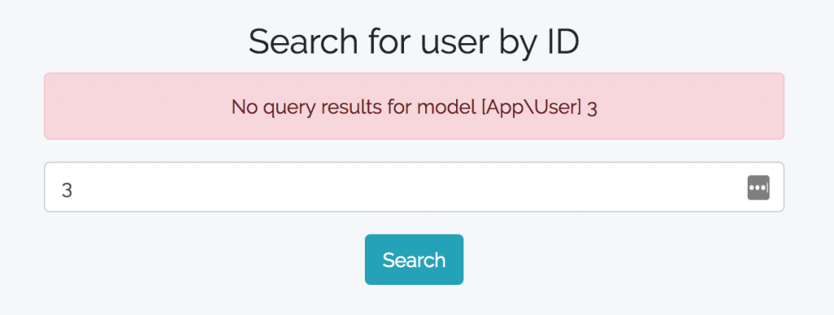Screen dimensions: 834x315
Task: Click the light gray page background below the Search button
Action: click(x=414, y=300)
